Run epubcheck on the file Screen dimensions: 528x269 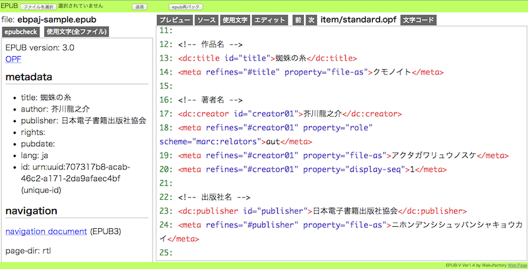(x=20, y=32)
